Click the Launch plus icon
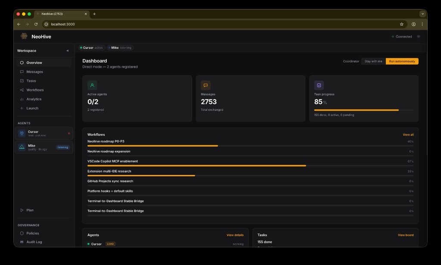441x265 pixels. 22,108
